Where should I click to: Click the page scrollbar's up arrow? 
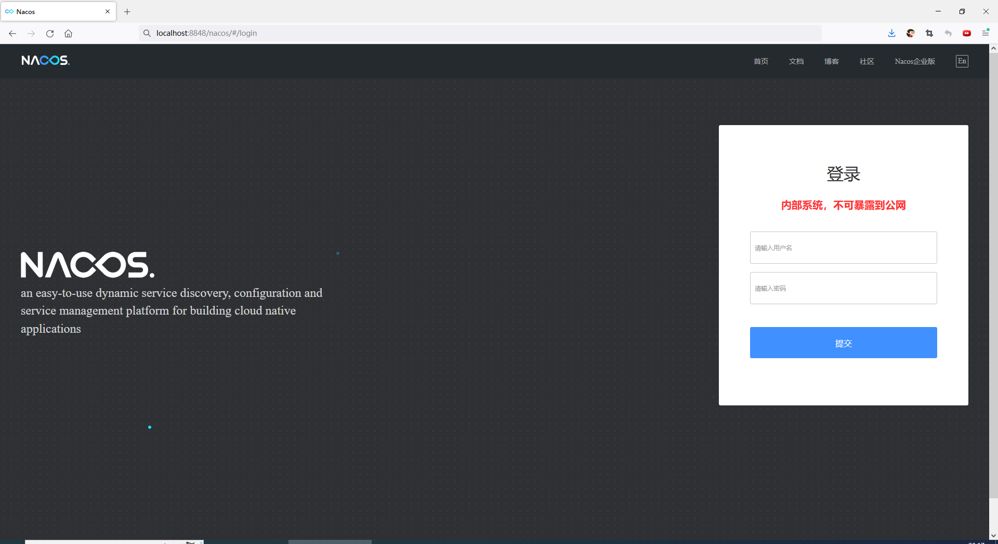993,48
